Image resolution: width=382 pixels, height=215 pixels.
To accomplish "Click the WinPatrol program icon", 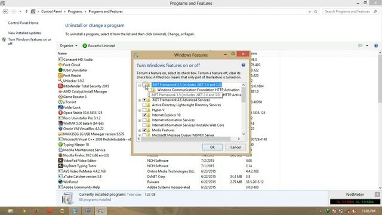I will pyautogui.click(x=60, y=182).
